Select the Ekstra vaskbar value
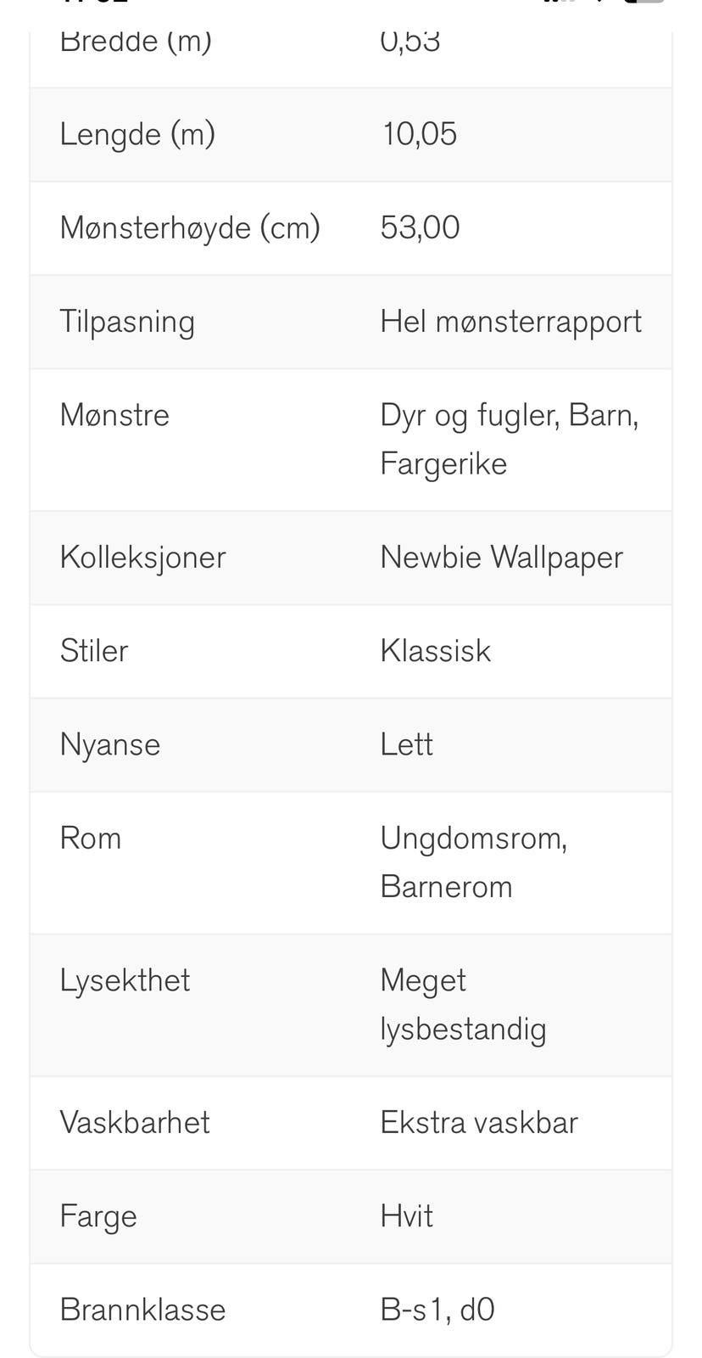Viewport: 702px width, 1358px height. (479, 1123)
